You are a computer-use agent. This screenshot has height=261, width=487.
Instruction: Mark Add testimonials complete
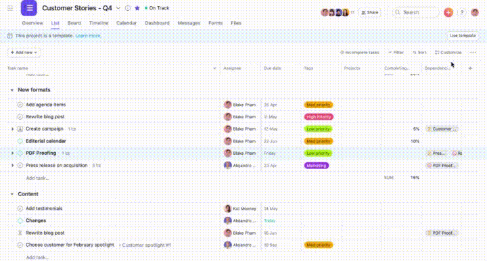20,208
